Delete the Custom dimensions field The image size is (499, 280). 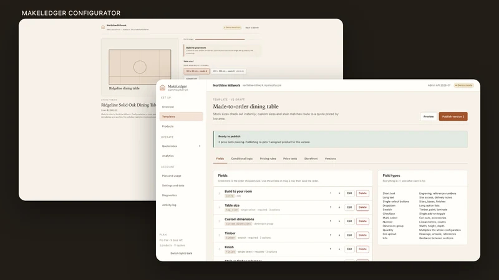tap(362, 222)
